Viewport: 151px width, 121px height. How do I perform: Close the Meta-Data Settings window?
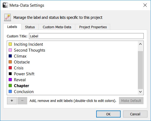(x=145, y=5)
